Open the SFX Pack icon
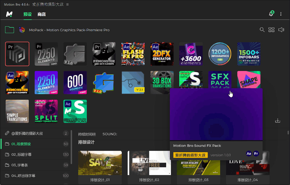 coord(220,80)
